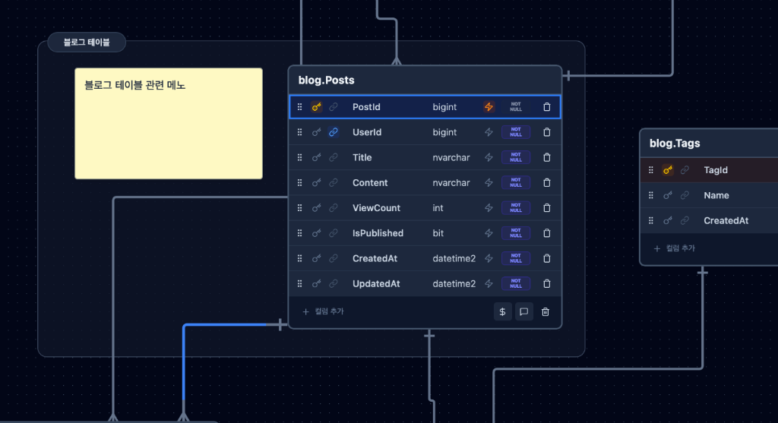Screen dimensions: 778x423
Task: Select the '블로그 테이블' group label
Action: [87, 43]
